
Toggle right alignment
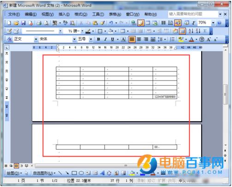tap(146, 39)
